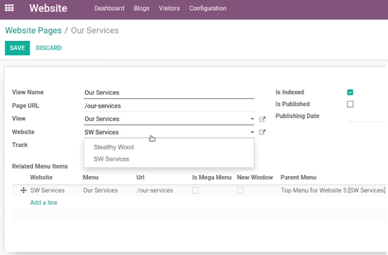
Task: Discard the current edits
Action: [49, 48]
